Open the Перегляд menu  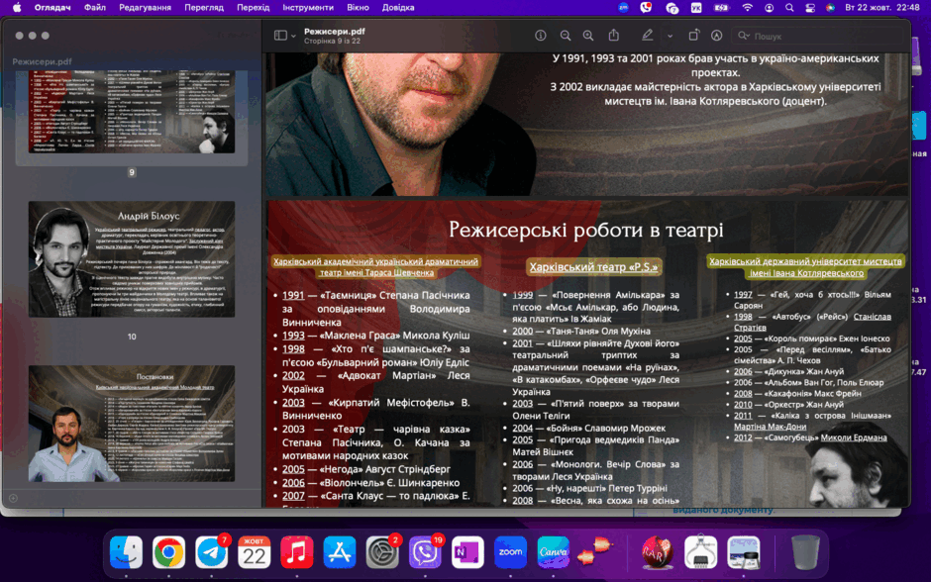tap(204, 8)
